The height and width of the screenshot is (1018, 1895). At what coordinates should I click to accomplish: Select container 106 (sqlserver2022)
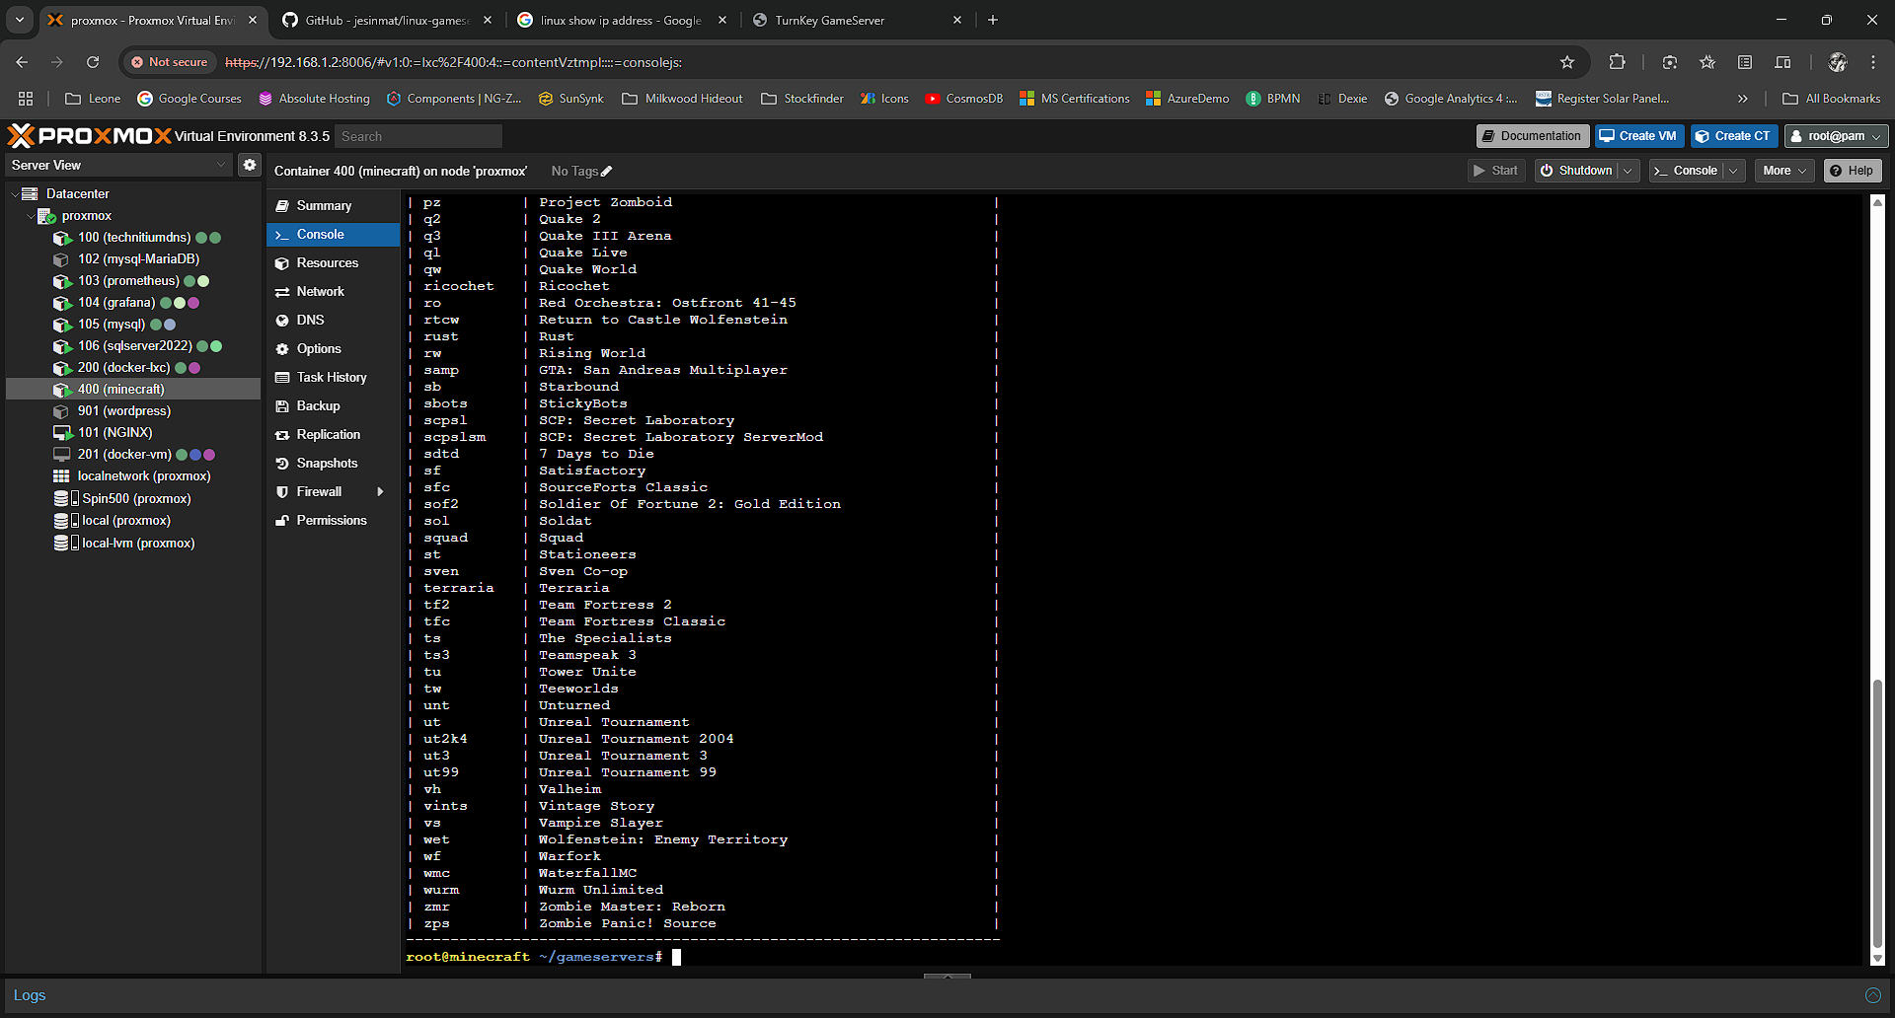[135, 346]
